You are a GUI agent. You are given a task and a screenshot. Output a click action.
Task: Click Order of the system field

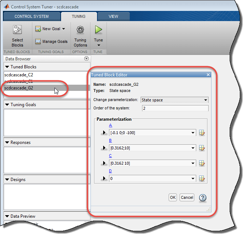click(175, 108)
